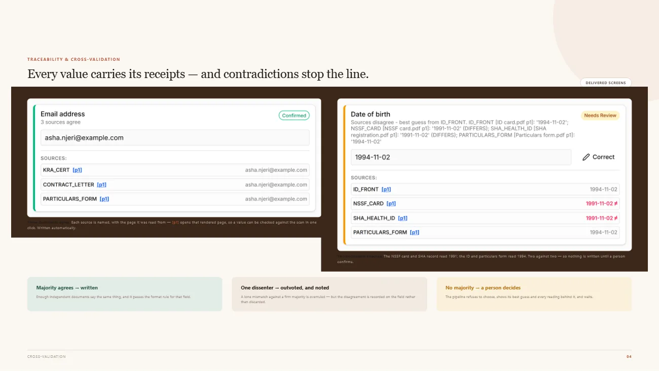659x371 pixels.
Task: Click the orange [p1] reference in the Email card caption
Action: click(175, 222)
